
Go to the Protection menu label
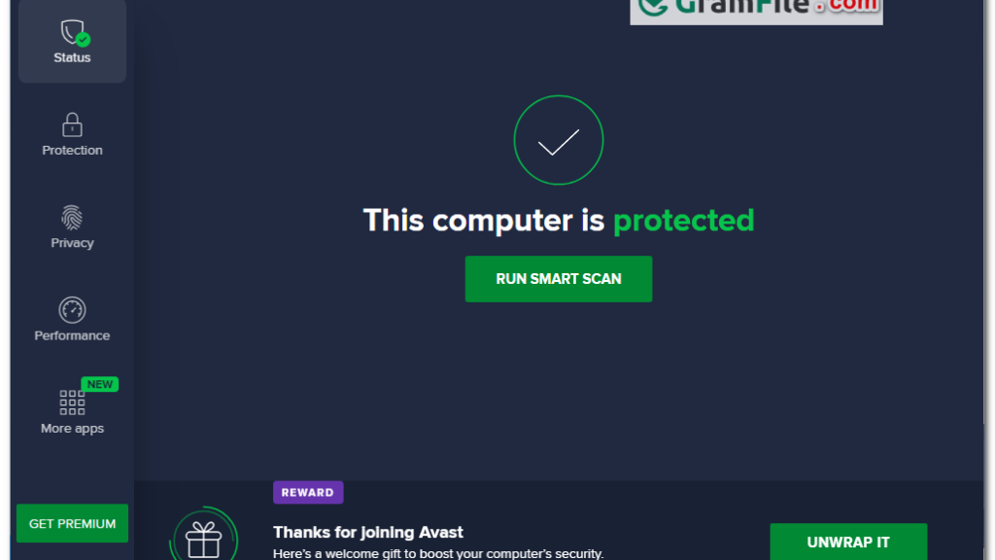[72, 151]
